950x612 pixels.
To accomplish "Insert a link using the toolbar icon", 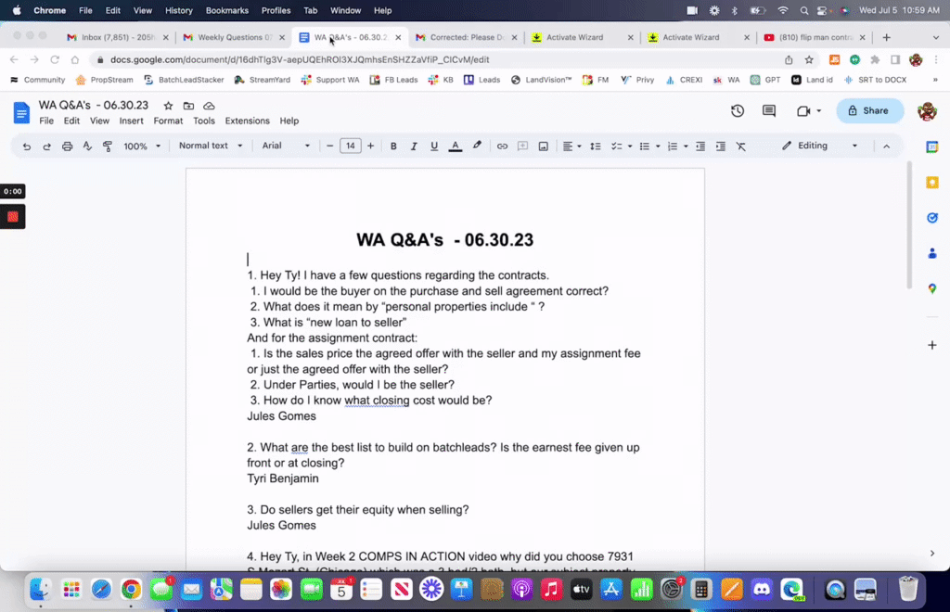I will 500,146.
